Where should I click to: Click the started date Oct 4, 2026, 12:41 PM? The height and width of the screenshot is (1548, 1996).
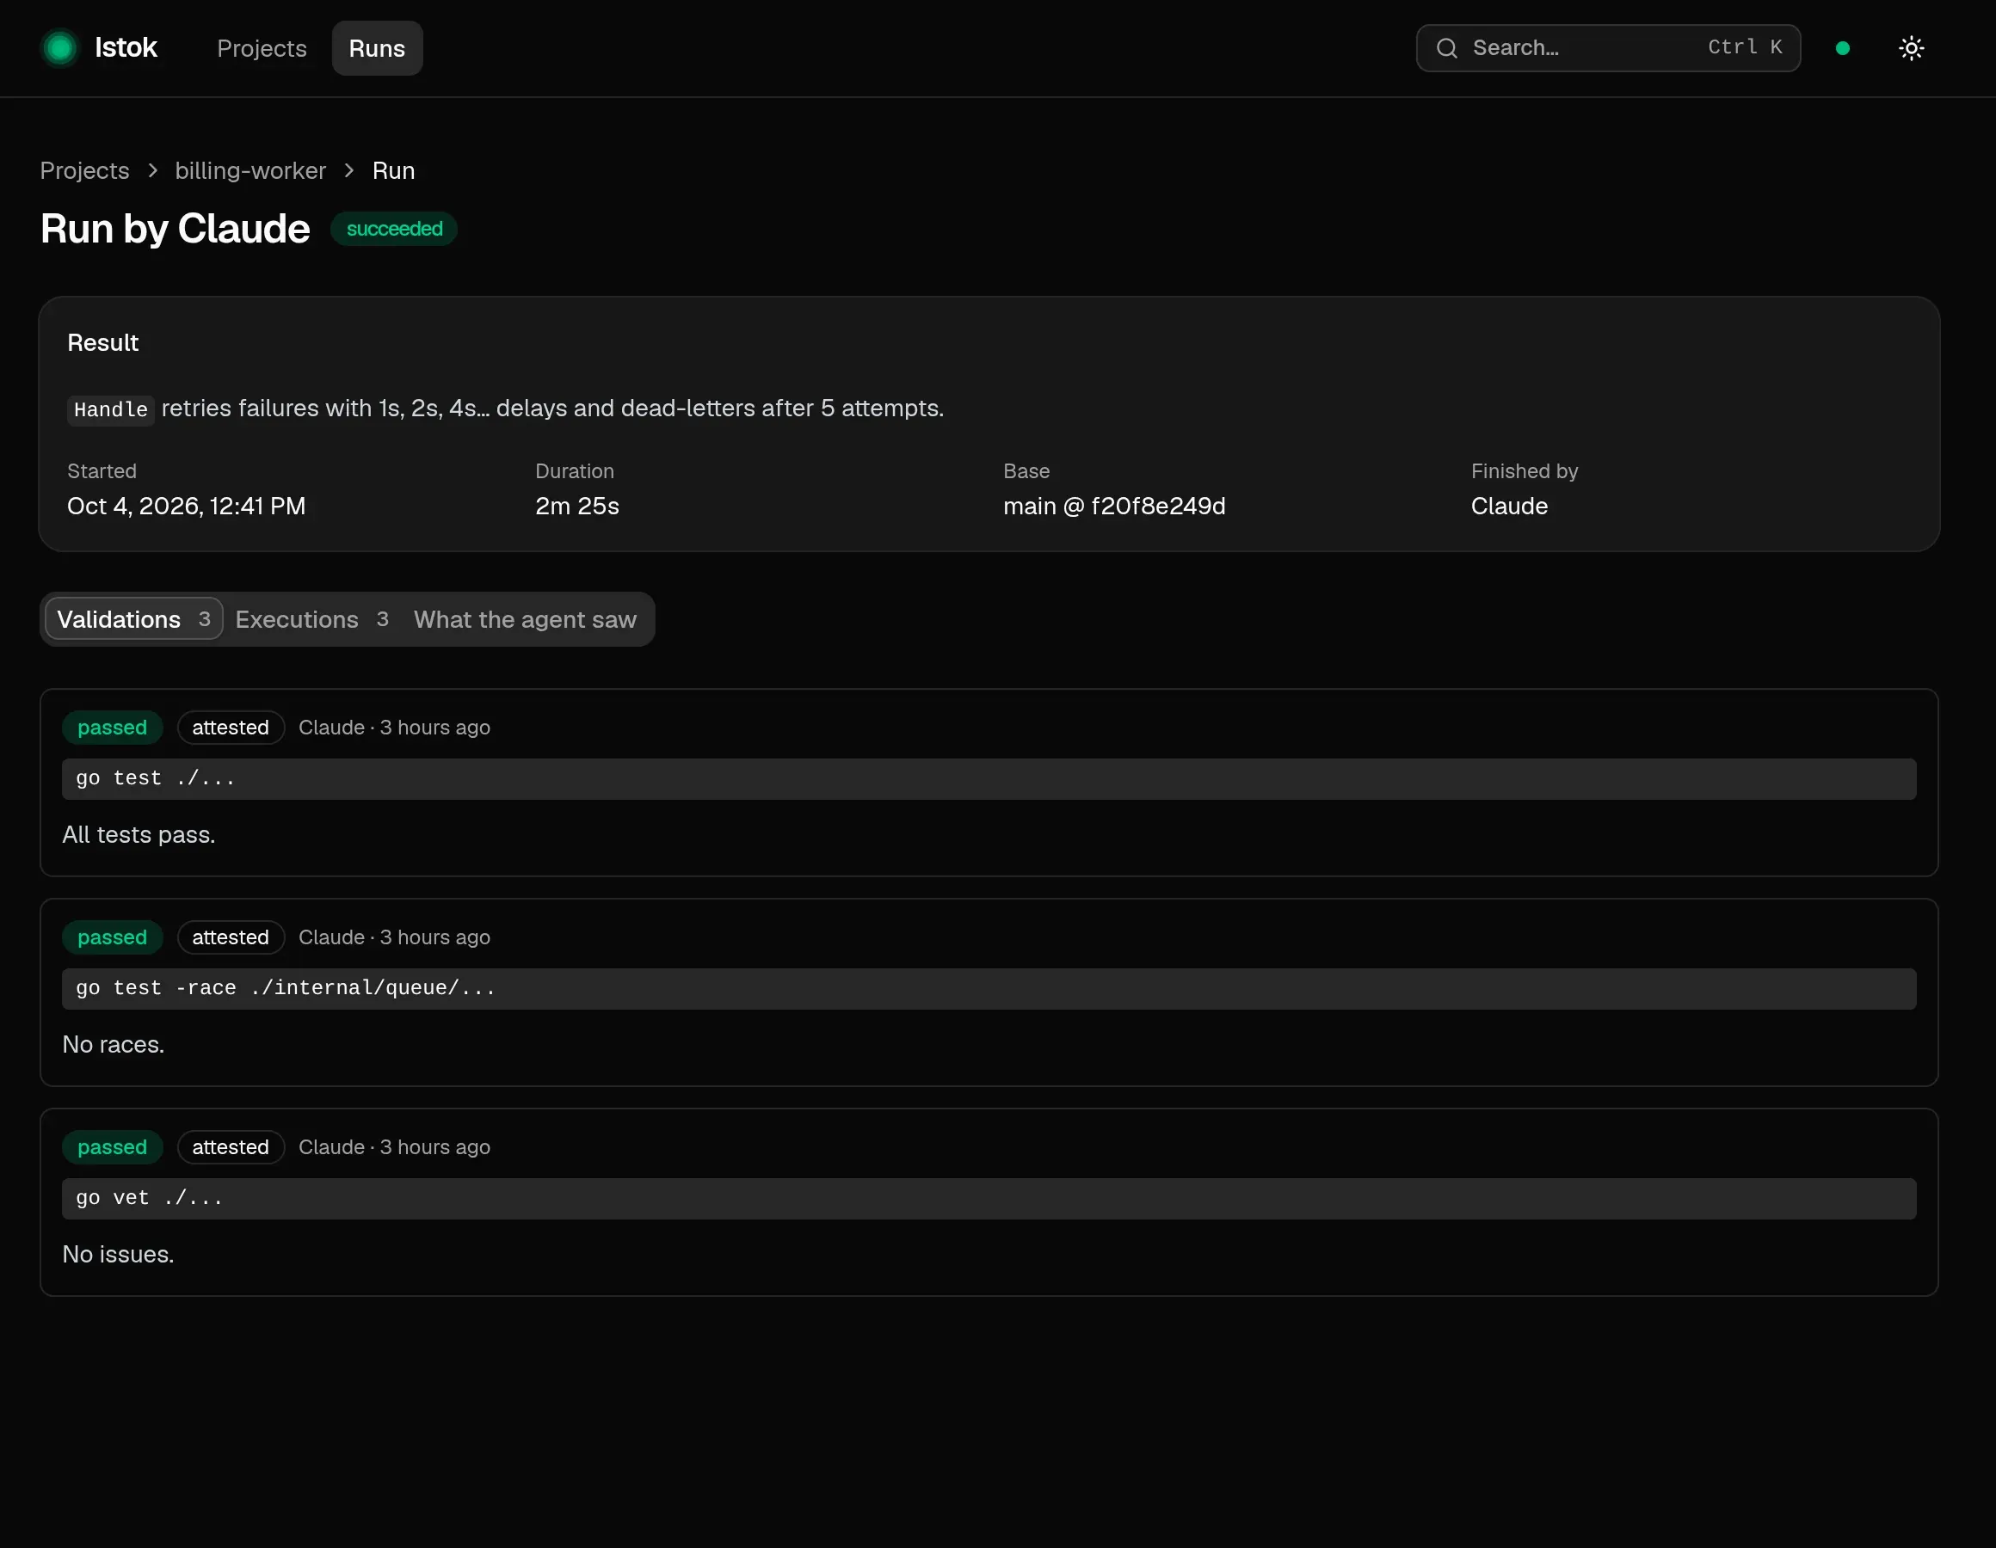pos(187,506)
